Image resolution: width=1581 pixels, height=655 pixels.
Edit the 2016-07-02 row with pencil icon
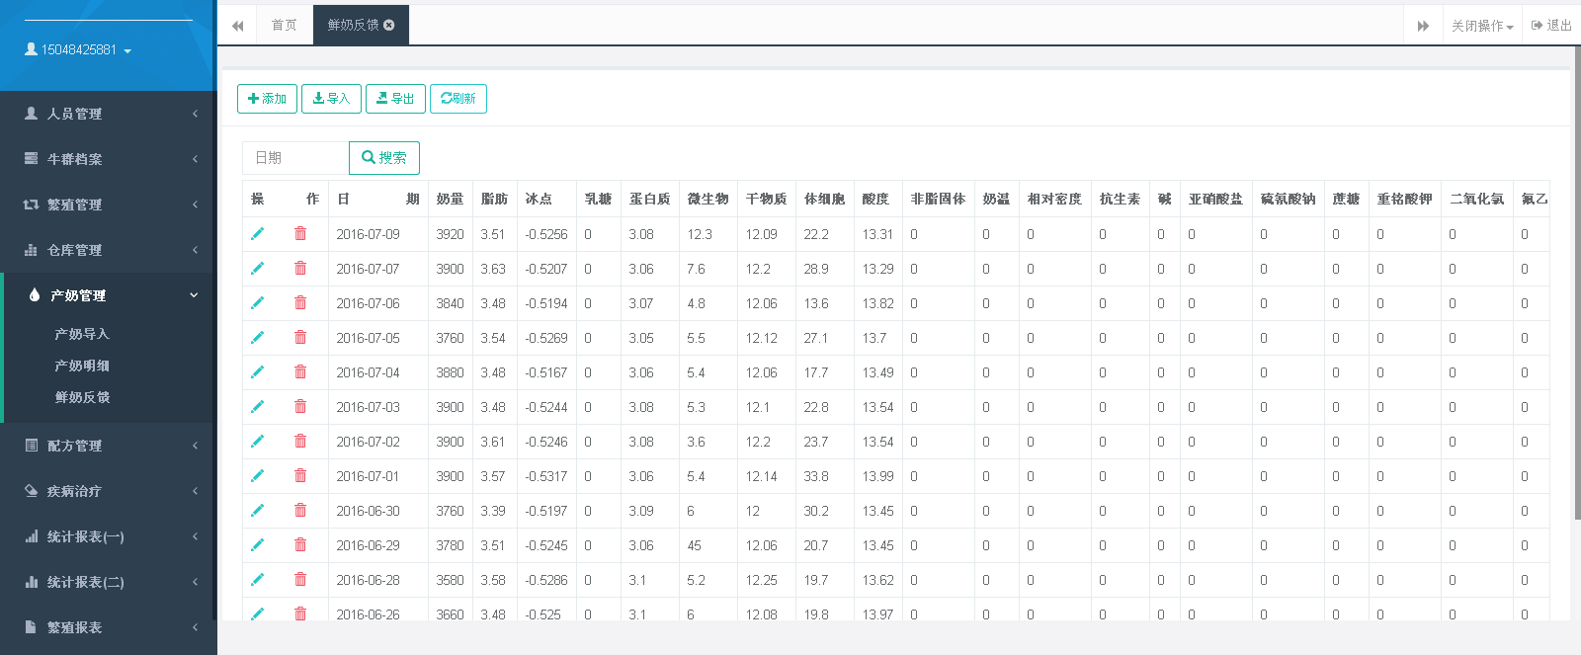[257, 442]
